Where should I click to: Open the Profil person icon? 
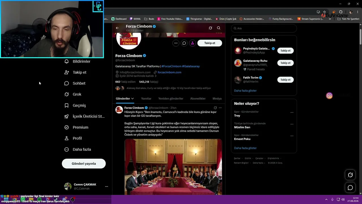pyautogui.click(x=66, y=138)
